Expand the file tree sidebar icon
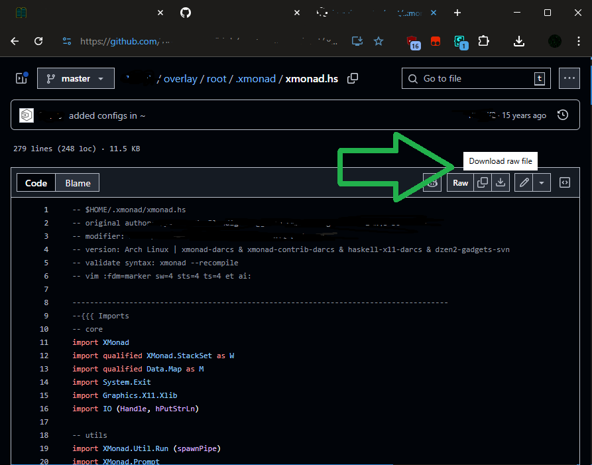Screen dimensions: 592x465 [x=21, y=78]
